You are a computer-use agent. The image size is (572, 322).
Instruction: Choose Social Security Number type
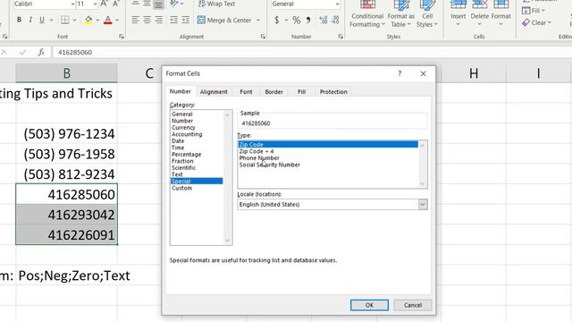pos(270,165)
